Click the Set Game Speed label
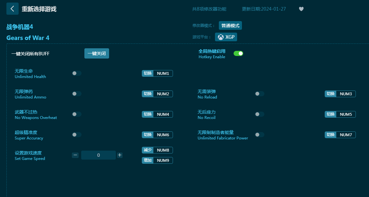 (x=30, y=159)
